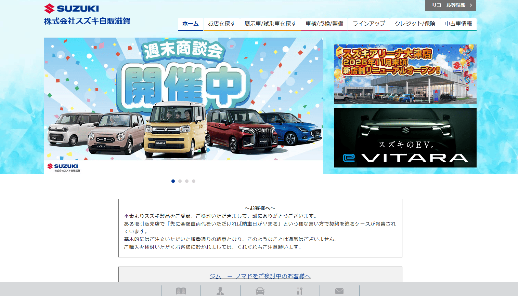Select the third carousel slide dot
518x296 pixels.
187,181
